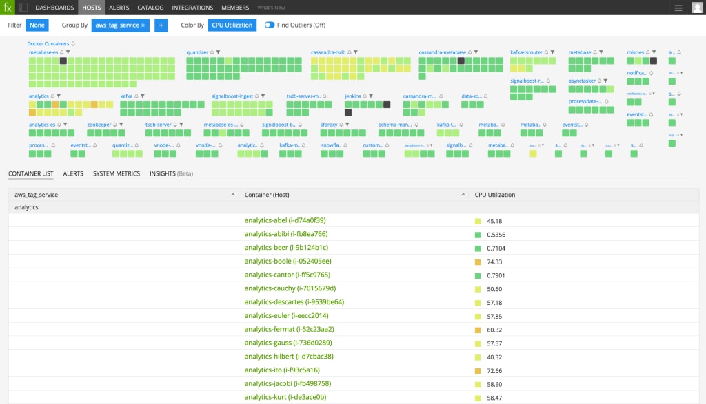Toggle the sidebar panel icon
The width and height of the screenshot is (706, 404).
[x=23, y=7]
